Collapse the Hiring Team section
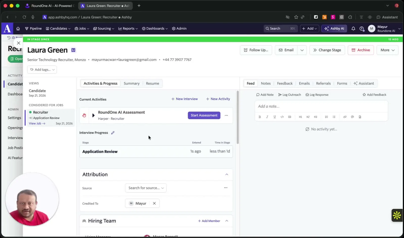Viewport: 404px width, 238px height. [x=227, y=221]
